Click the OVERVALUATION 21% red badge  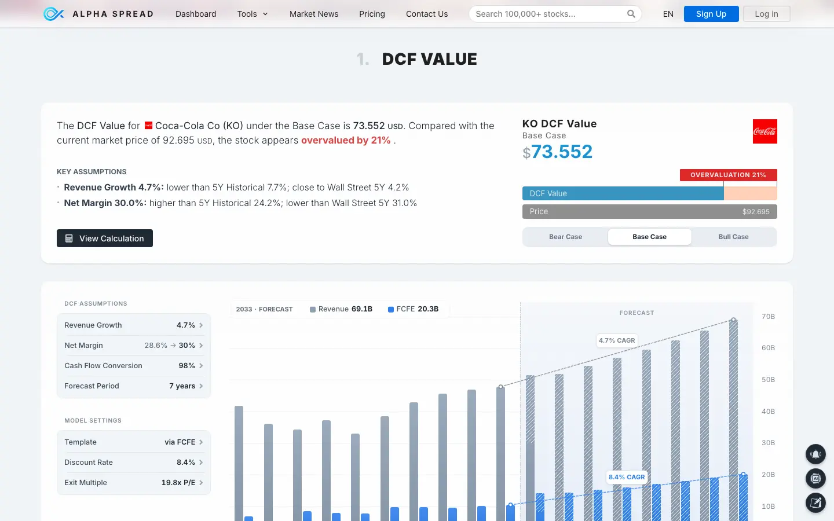[x=729, y=175]
